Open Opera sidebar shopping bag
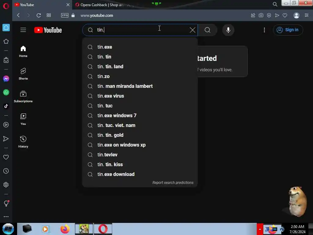 (x=6, y=60)
